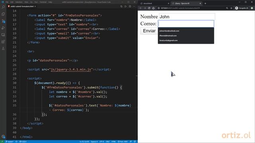Click the UTF-8 encoding selector in status bar

click(x=102, y=141)
